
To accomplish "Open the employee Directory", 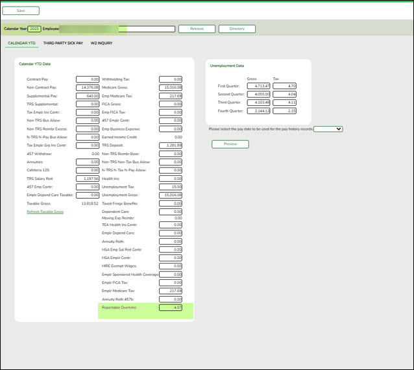I will [x=237, y=29].
